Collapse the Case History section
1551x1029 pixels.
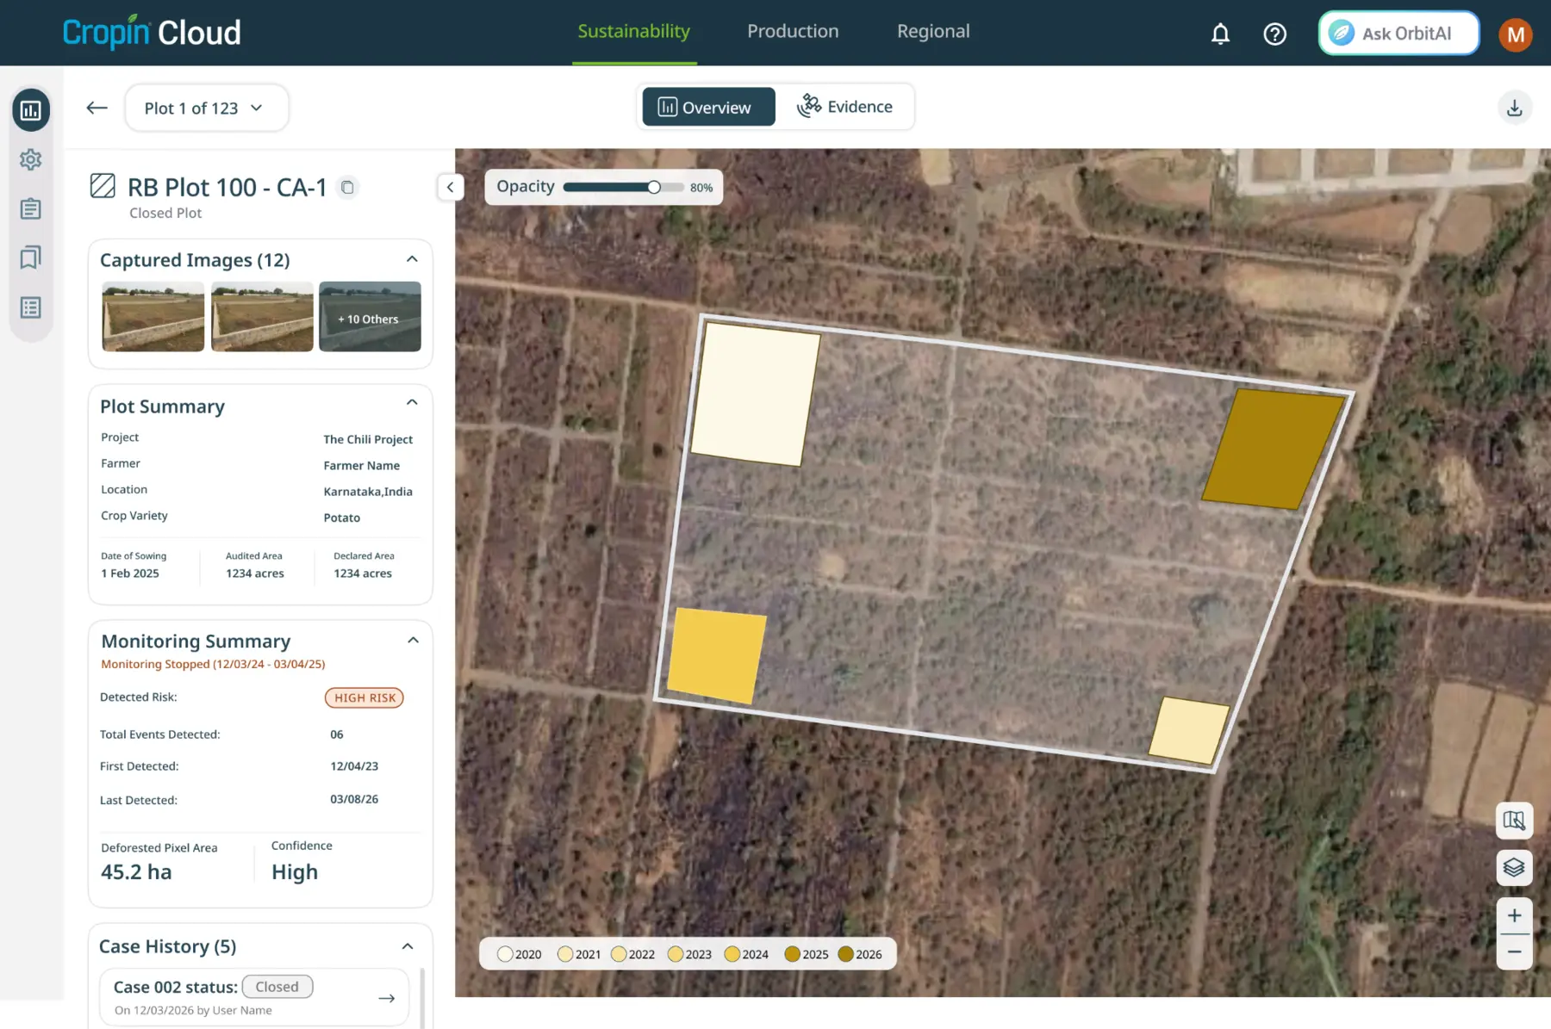[x=408, y=946]
